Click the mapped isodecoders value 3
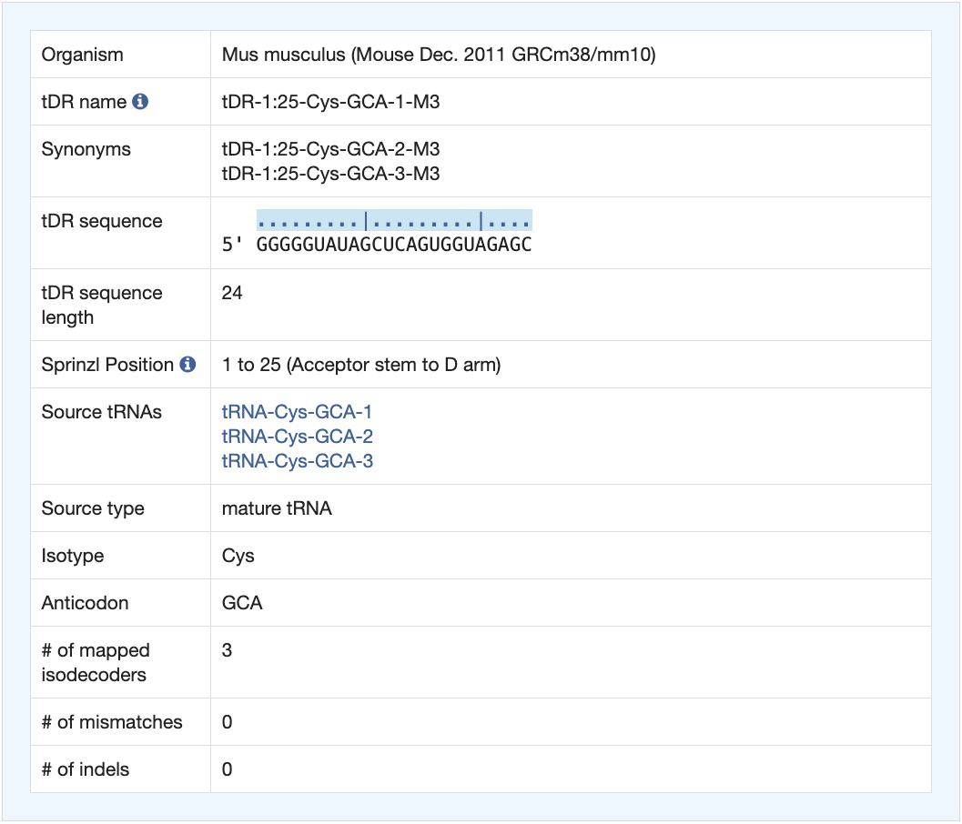Screen dimensions: 962x824 click(x=228, y=651)
